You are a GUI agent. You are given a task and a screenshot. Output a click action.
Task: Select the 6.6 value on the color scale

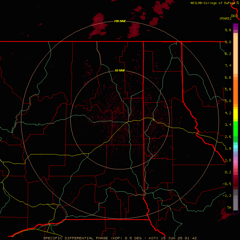coord(228,77)
